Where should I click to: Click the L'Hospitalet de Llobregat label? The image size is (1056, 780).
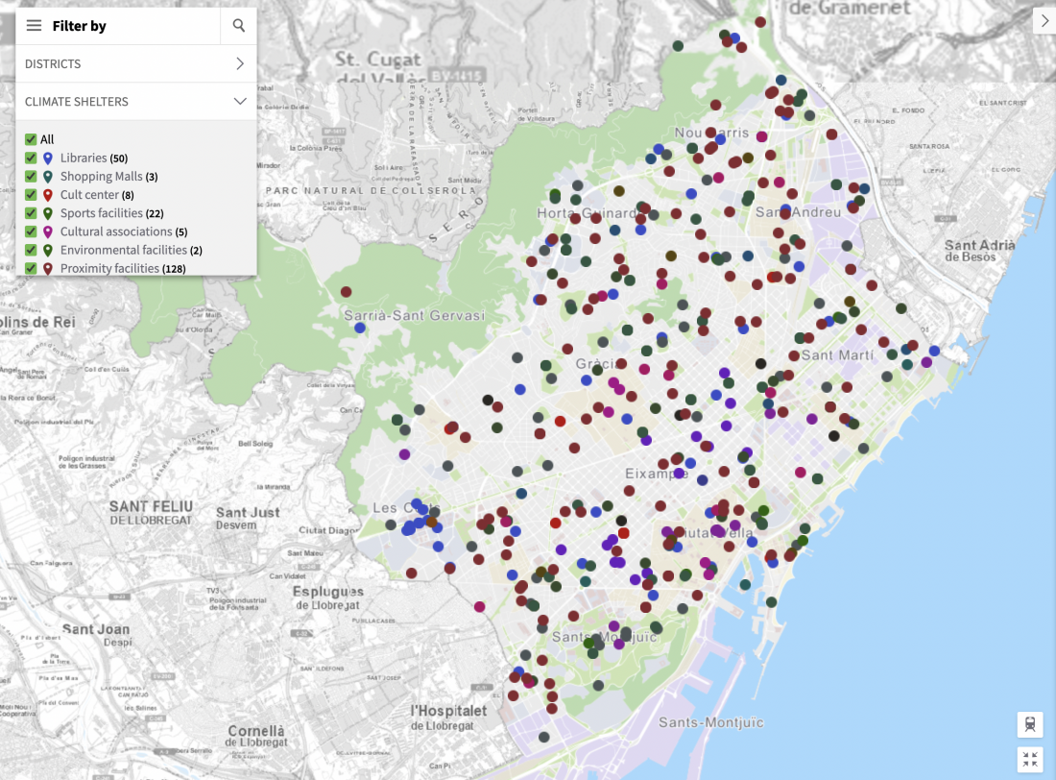point(448,718)
